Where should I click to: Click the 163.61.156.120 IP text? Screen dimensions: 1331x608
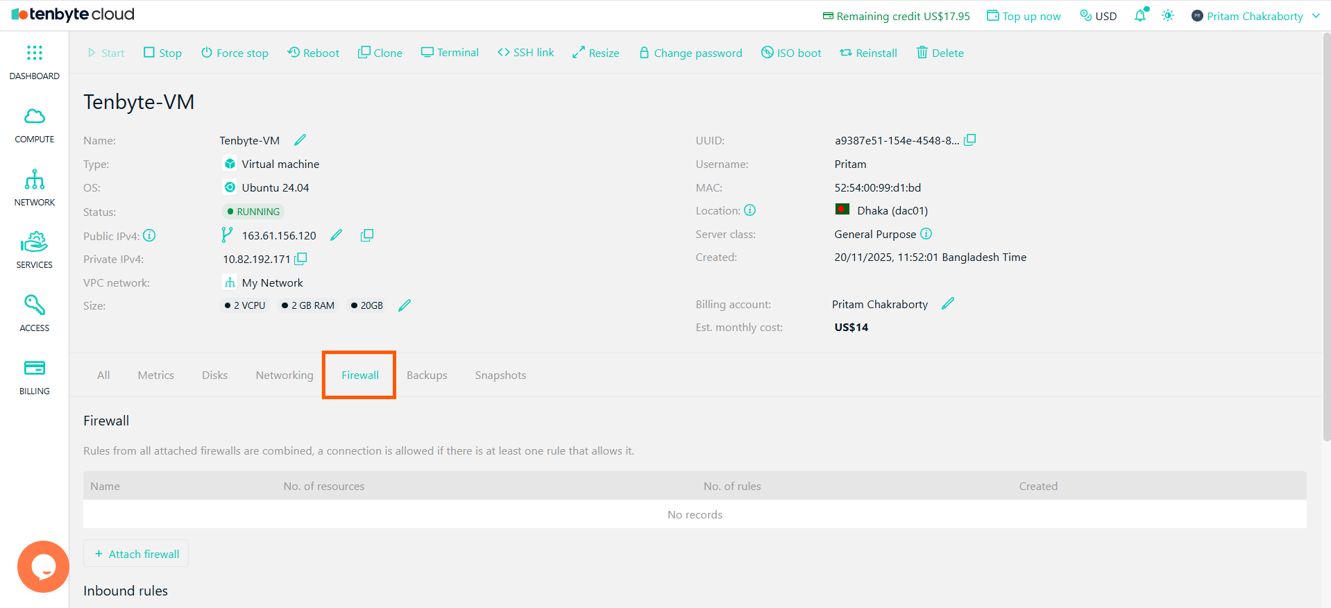tap(279, 235)
